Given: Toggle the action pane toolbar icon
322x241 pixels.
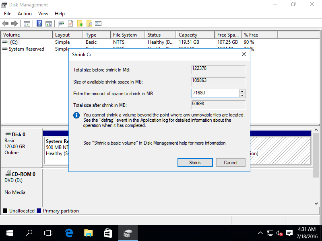Looking at the screenshot, I should [49, 24].
